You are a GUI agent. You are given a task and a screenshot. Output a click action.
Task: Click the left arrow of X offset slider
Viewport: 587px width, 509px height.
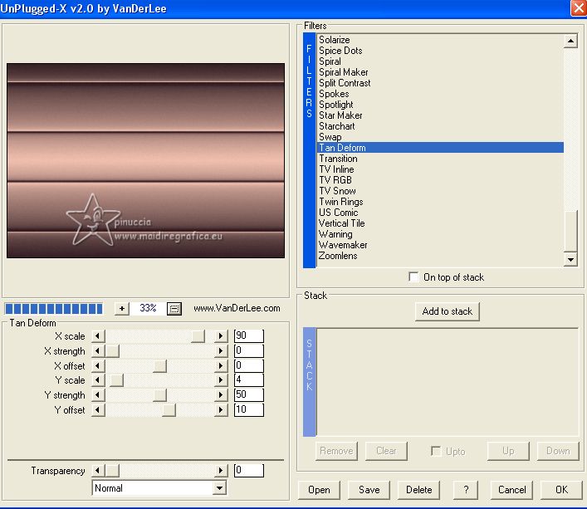(98, 365)
